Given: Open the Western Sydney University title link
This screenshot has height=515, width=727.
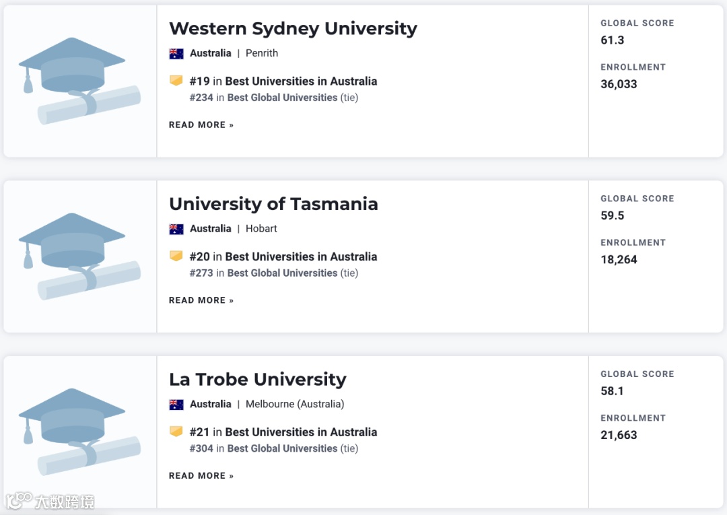Looking at the screenshot, I should (293, 29).
